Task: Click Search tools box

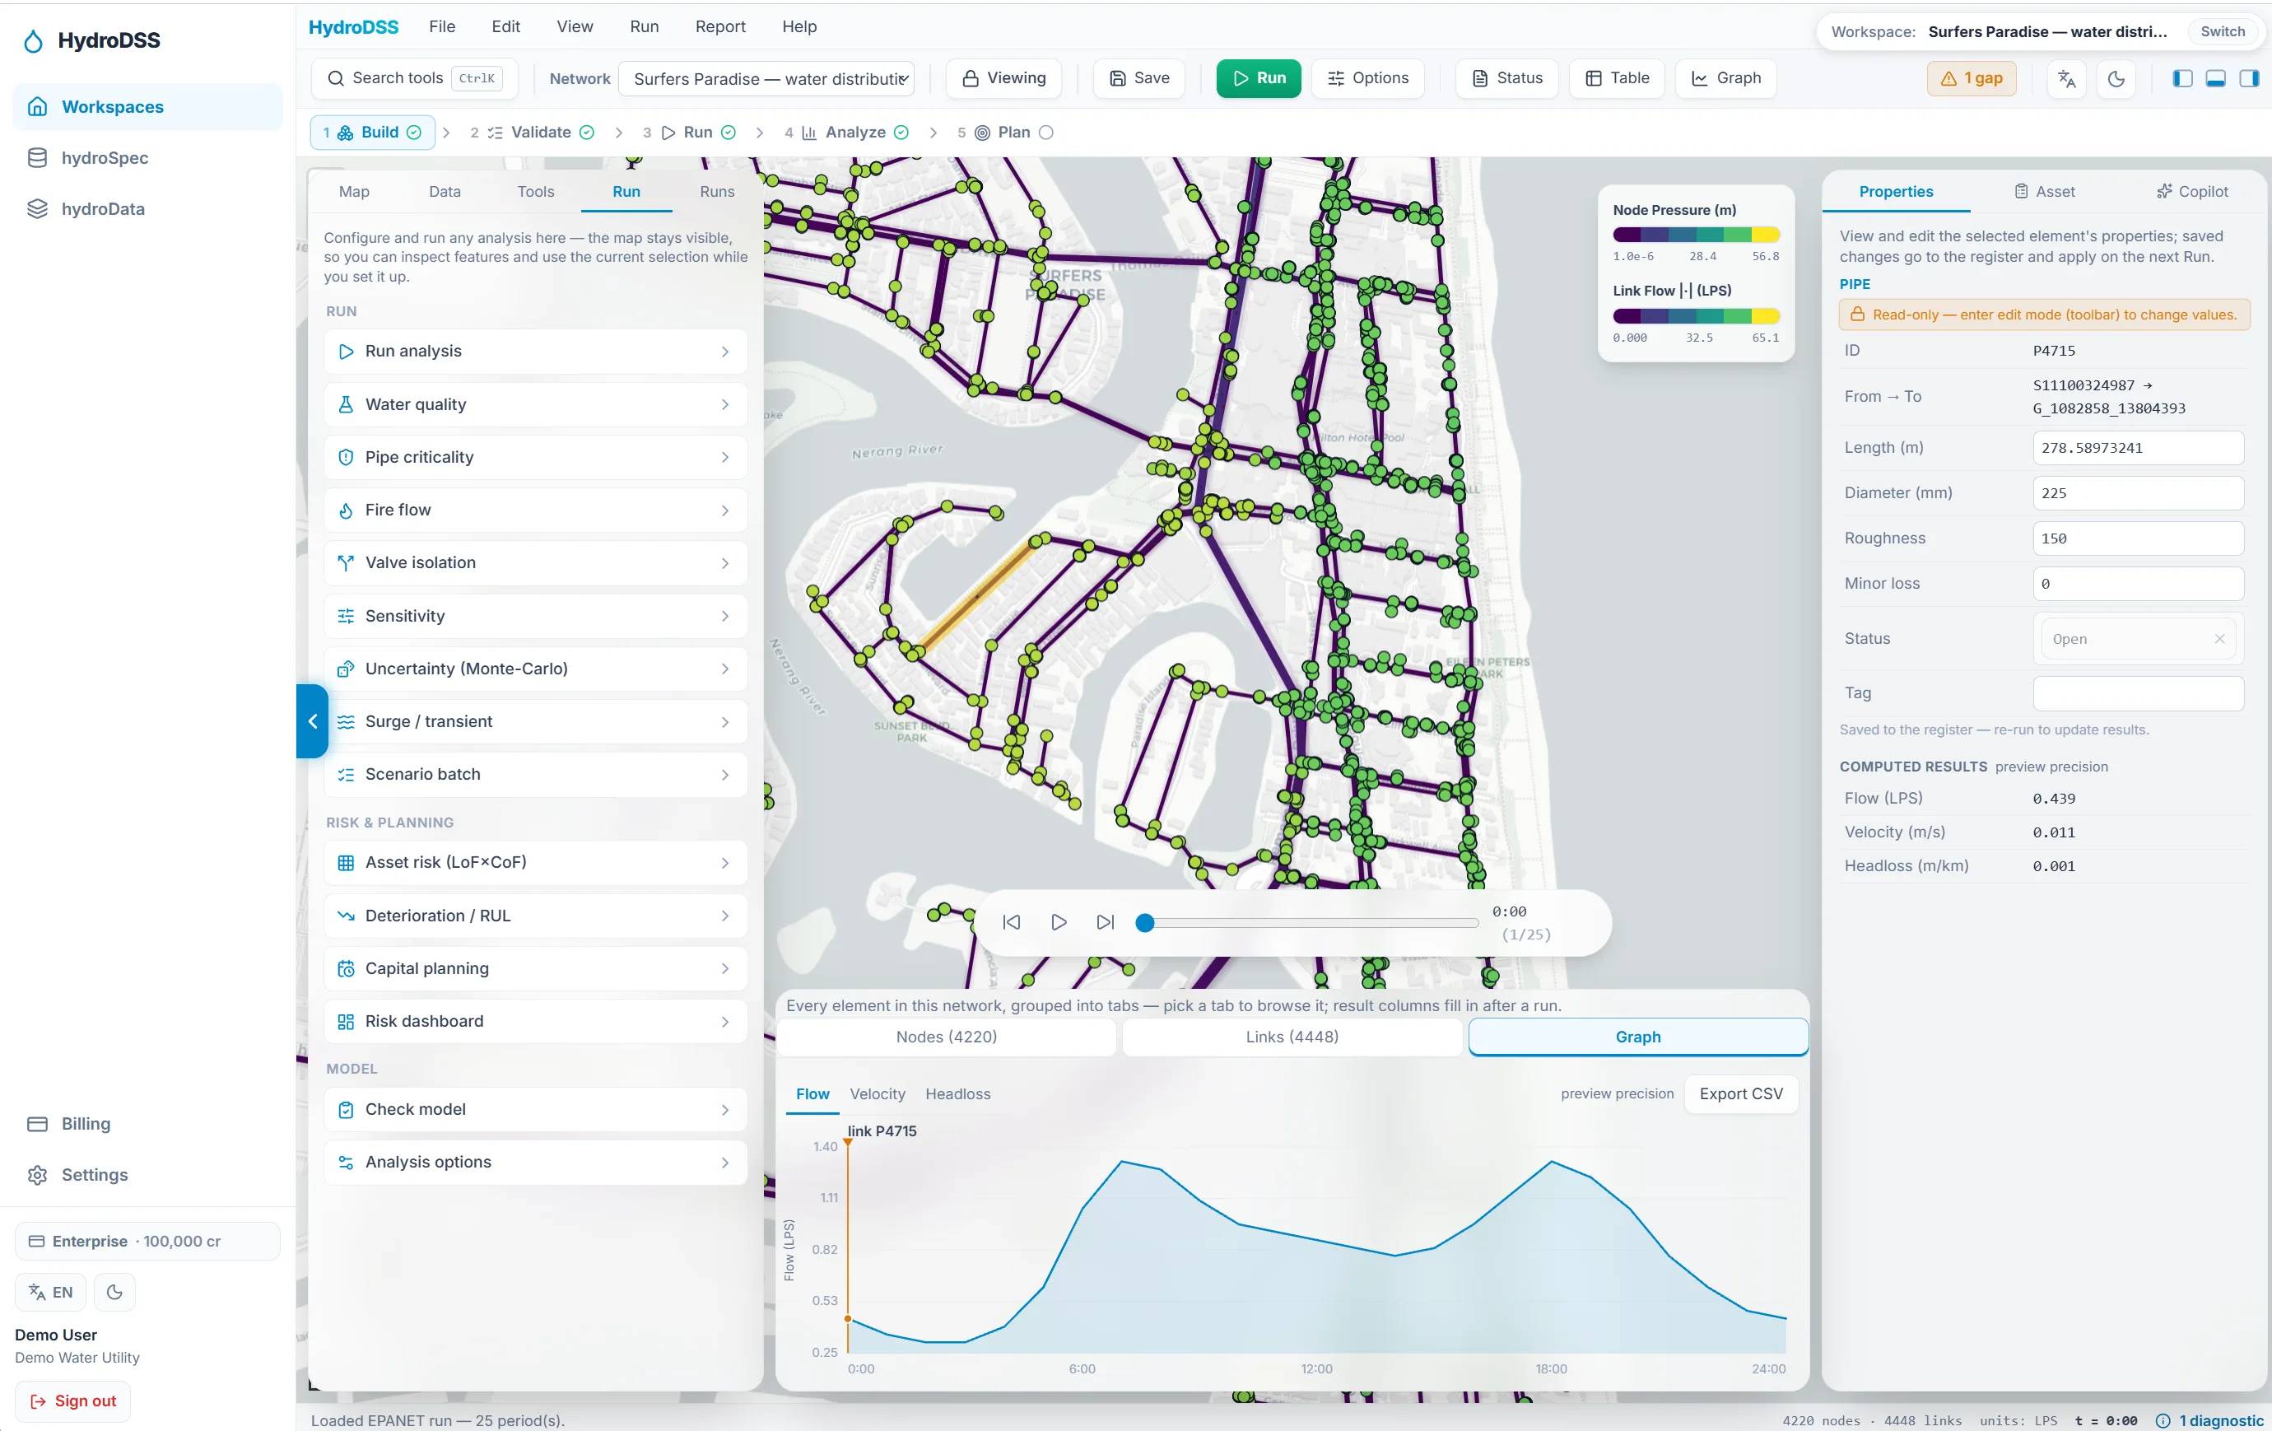Action: (x=414, y=78)
